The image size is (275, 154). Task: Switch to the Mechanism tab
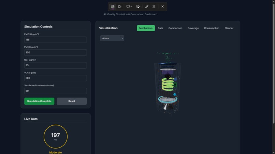point(146,28)
